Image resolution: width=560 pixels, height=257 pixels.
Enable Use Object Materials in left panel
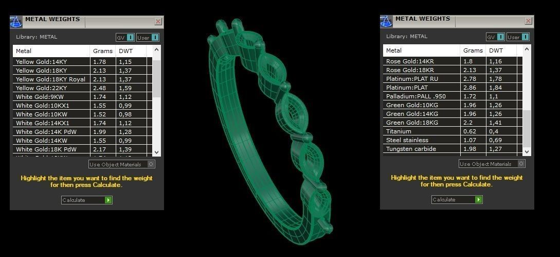click(122, 164)
